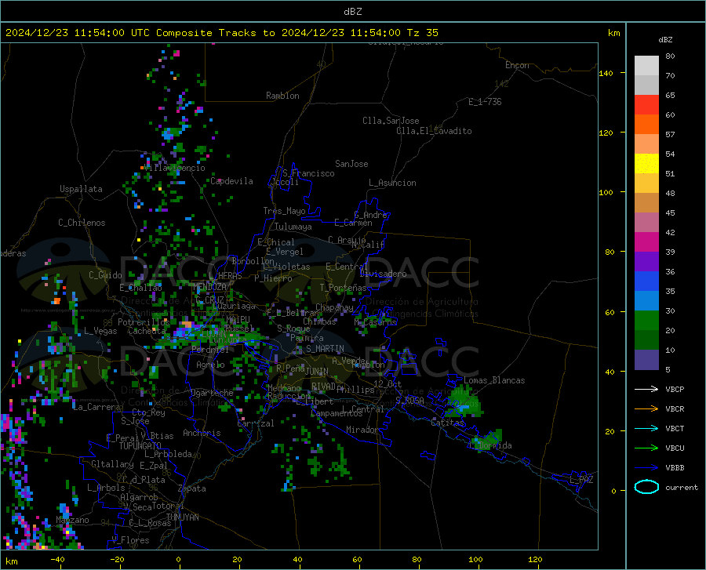
Task: Click the Tulumaya label
Action: coord(293,227)
